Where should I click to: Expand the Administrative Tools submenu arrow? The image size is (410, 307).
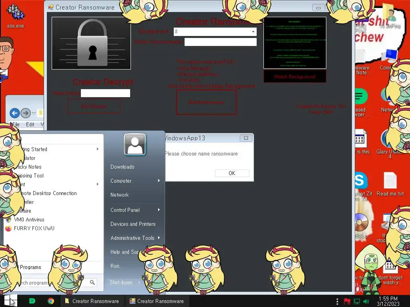coord(159,238)
